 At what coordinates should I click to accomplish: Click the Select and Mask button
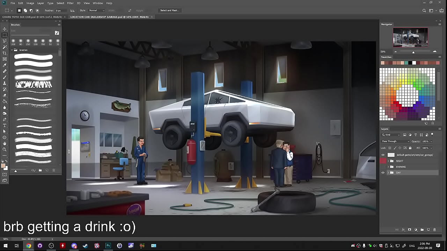[170, 10]
